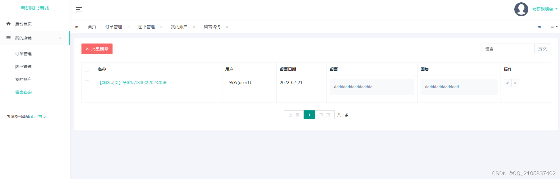Click the list icon beside 我的店铺
560x179 pixels.
pyautogui.click(x=8, y=38)
